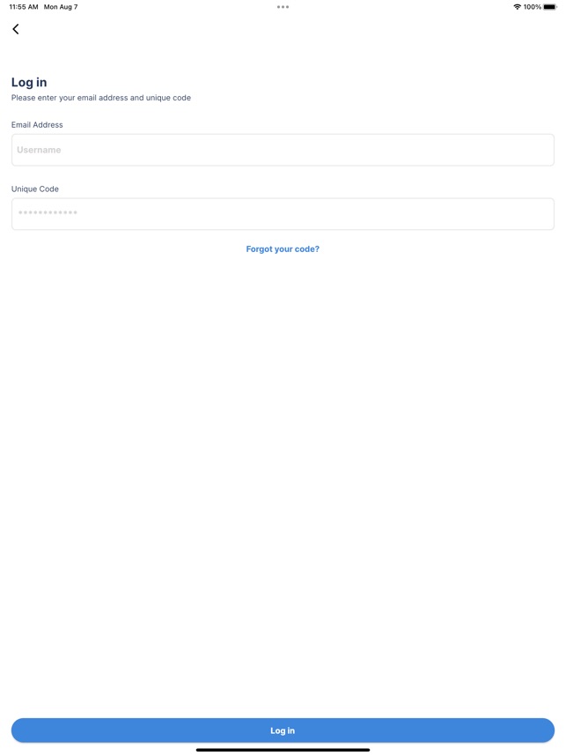Viewport: 566px width, 756px height.
Task: Tap the Log in page heading
Action: [x=27, y=81]
